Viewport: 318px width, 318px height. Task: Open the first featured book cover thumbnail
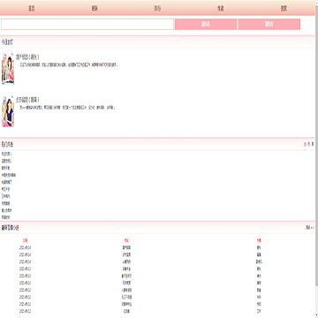point(8,69)
